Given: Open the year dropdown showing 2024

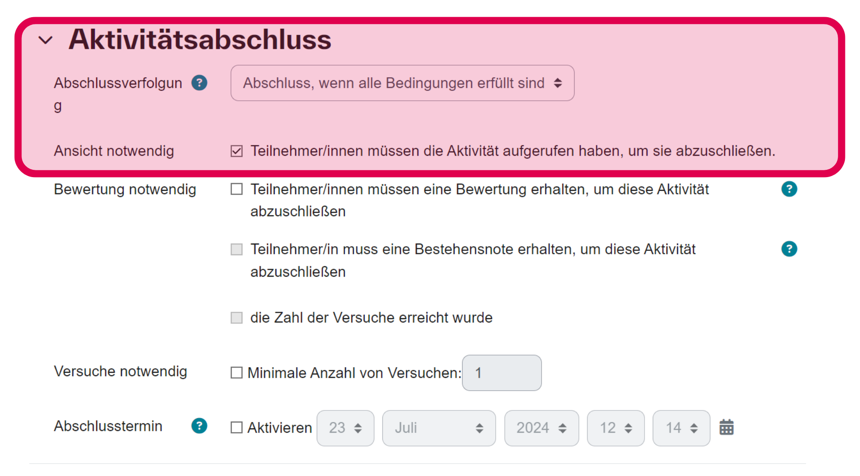Looking at the screenshot, I should pyautogui.click(x=541, y=428).
